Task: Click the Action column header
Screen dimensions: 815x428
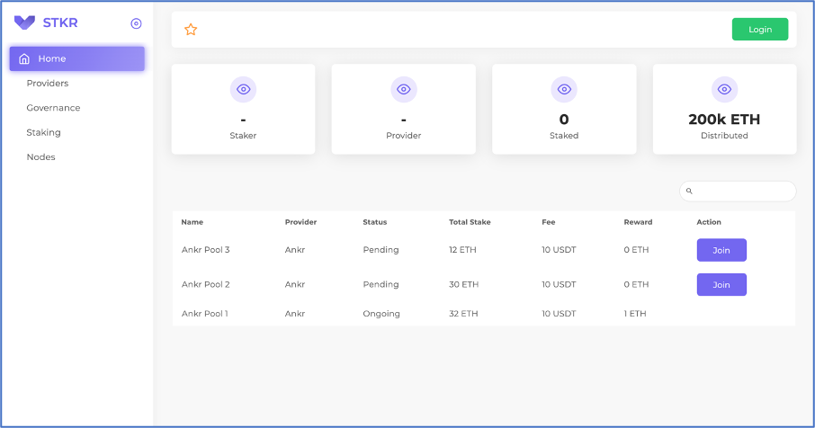Action: [x=709, y=222]
